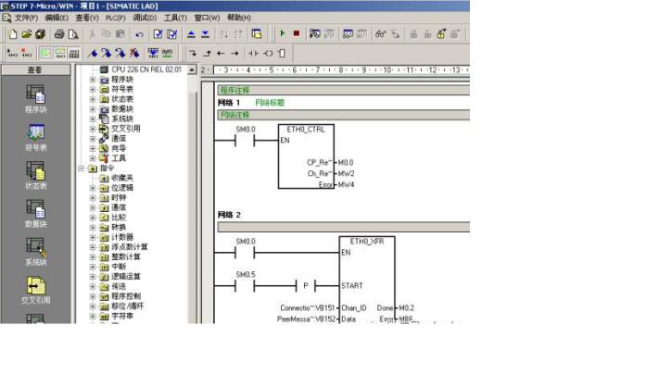Compile the current block
Image resolution: width=659 pixels, height=375 pixels.
[x=158, y=34]
